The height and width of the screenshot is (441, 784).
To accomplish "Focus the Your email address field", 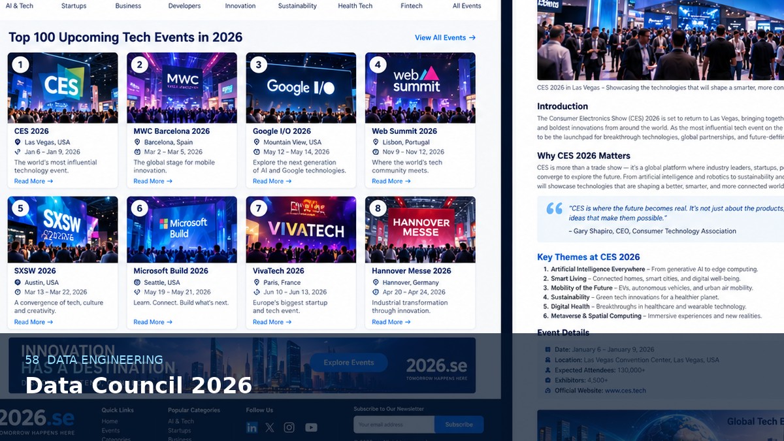I will tap(394, 425).
